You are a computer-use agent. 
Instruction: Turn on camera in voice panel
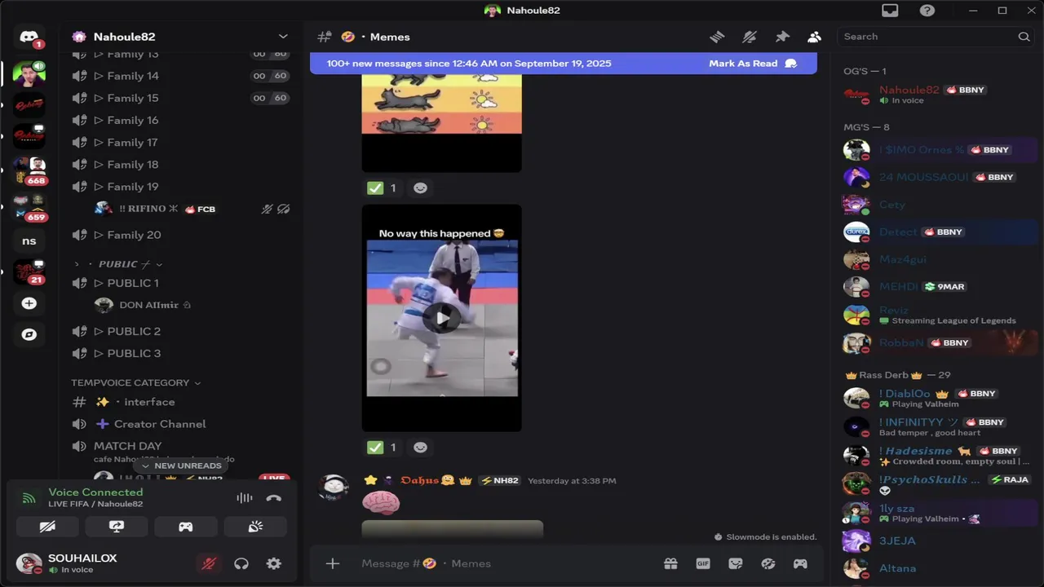click(47, 527)
